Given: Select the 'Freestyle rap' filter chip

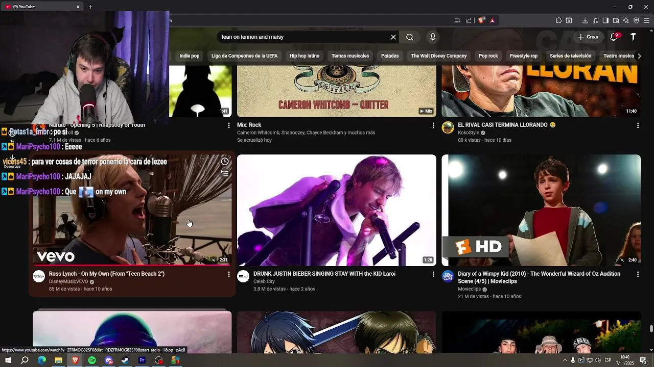Looking at the screenshot, I should (x=524, y=56).
